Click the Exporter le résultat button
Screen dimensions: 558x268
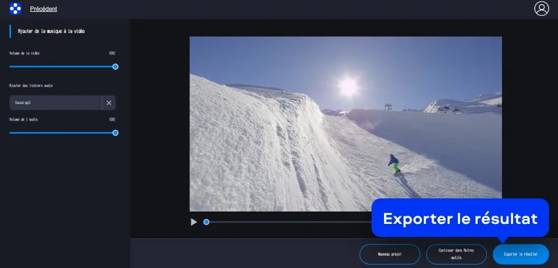[521, 254]
